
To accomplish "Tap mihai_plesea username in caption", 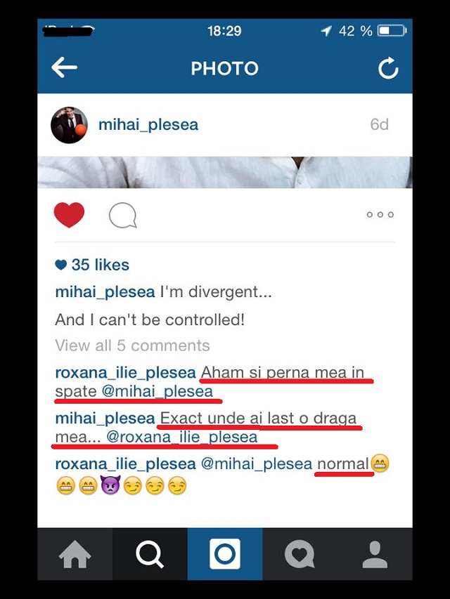I will click(x=105, y=292).
